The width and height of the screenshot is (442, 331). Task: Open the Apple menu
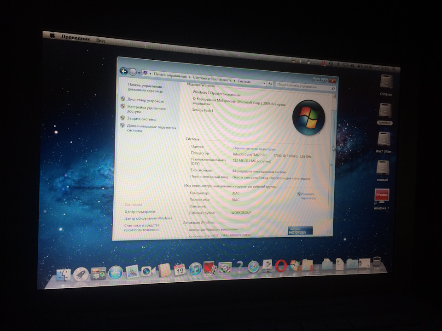[x=52, y=35]
